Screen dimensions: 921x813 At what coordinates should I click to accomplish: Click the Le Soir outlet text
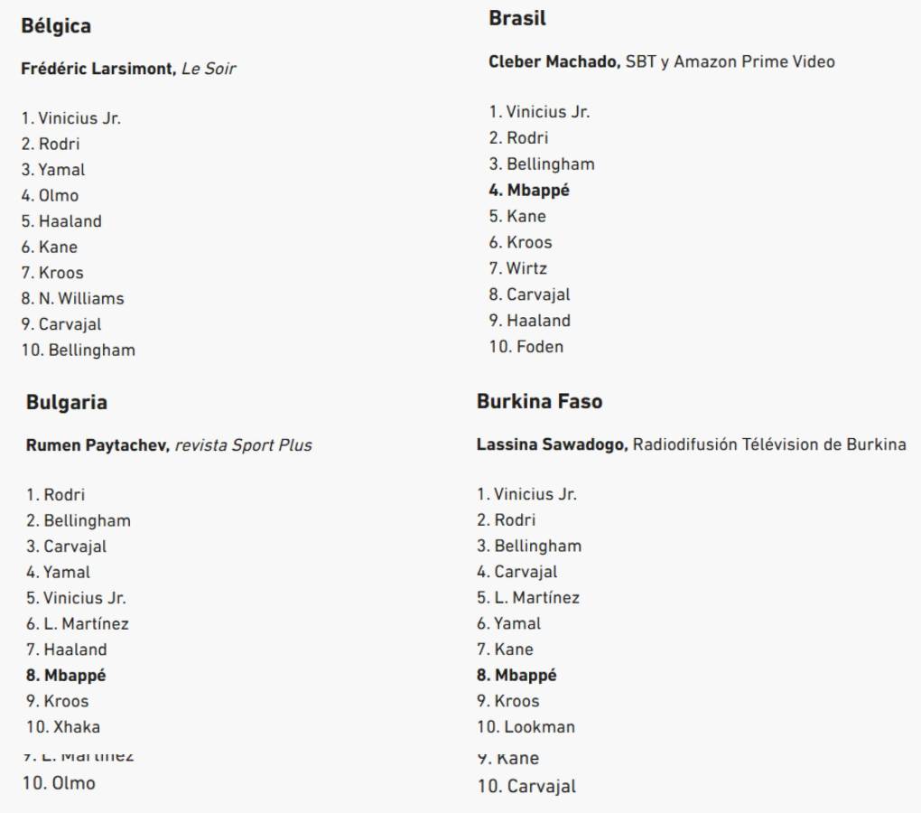click(x=209, y=69)
